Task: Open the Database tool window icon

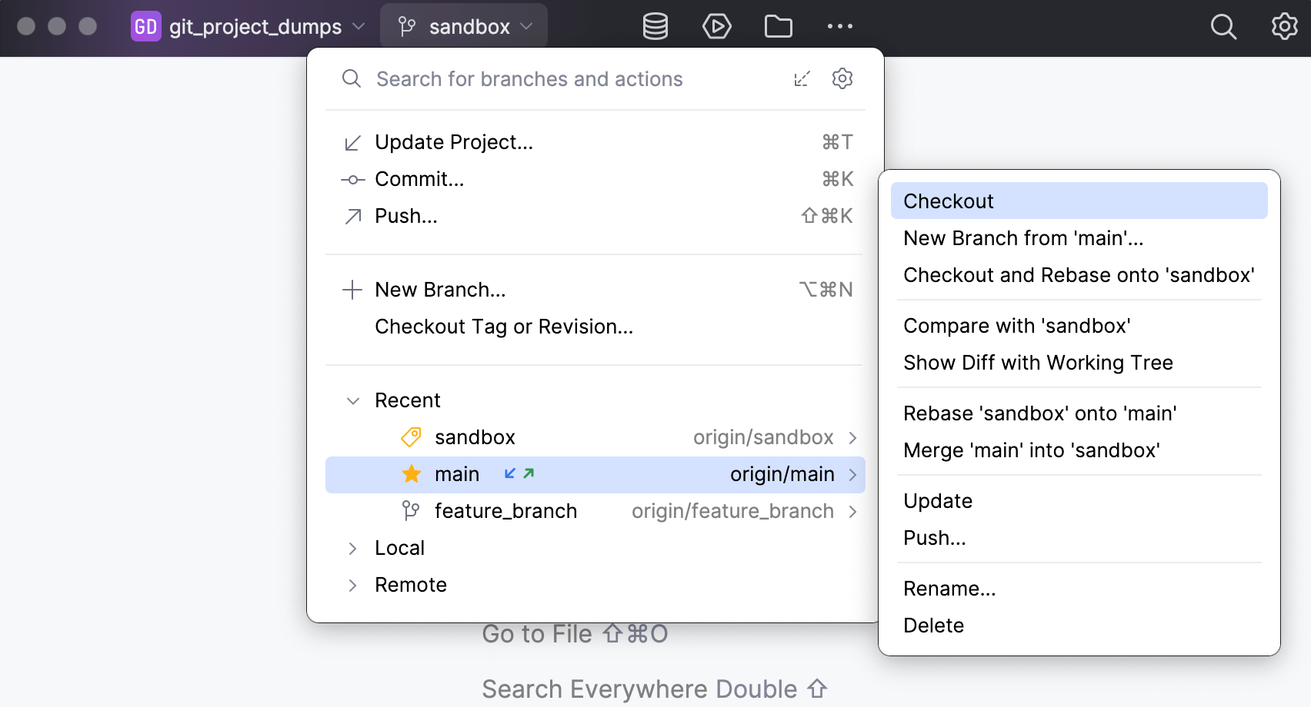Action: pos(655,26)
